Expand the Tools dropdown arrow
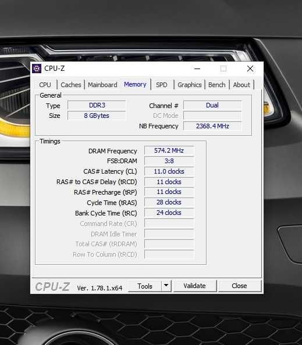This screenshot has width=302, height=345. pos(166,286)
